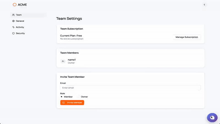This screenshot has height=124, width=220.
Task: Open the purple floating widget button
Action: [x=212, y=118]
